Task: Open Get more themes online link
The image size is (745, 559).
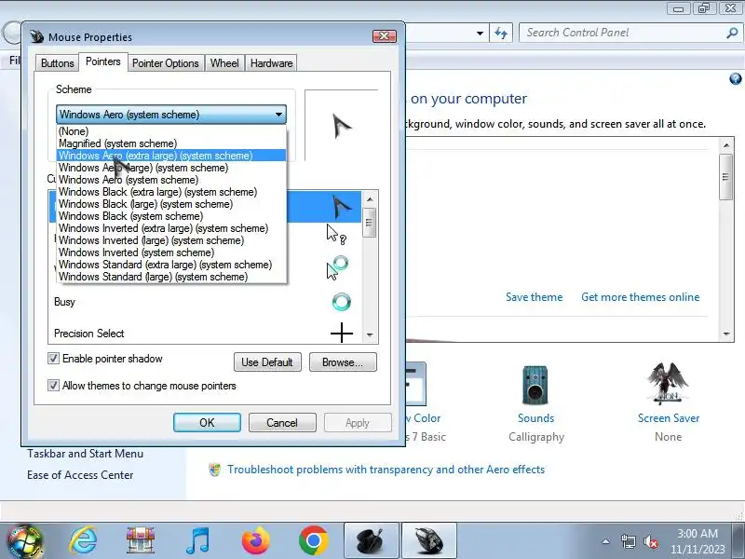Action: coord(641,297)
